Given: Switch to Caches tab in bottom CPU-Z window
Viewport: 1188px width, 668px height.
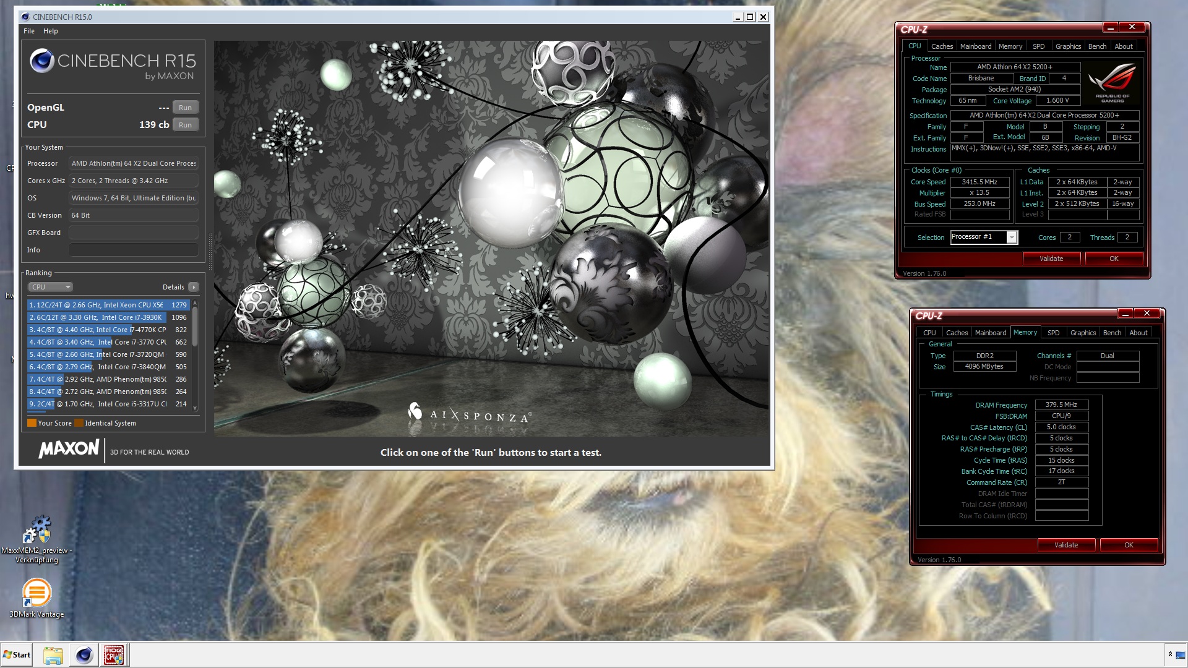Looking at the screenshot, I should [957, 333].
